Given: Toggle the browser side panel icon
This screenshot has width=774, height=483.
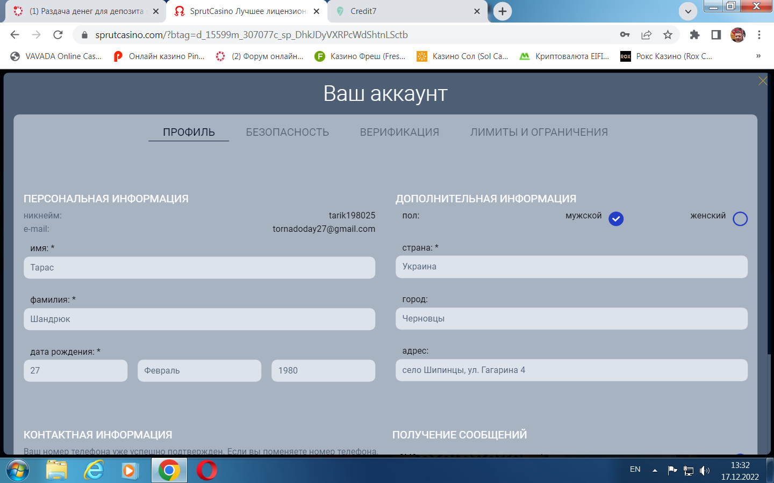Looking at the screenshot, I should [716, 35].
